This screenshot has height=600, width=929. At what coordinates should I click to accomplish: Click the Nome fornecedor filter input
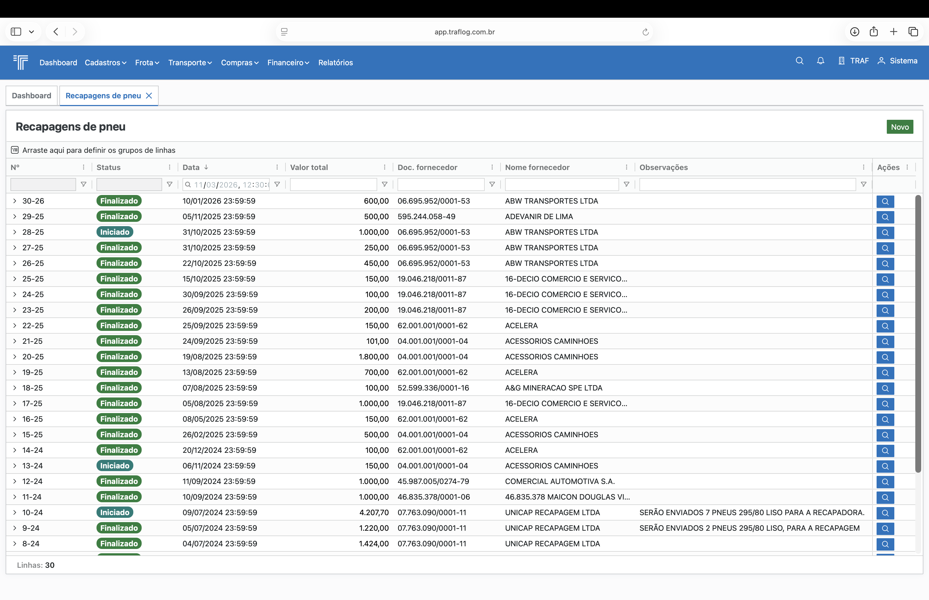click(561, 184)
